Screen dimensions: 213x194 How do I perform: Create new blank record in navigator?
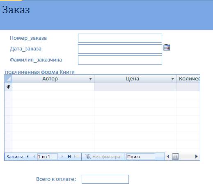(76, 157)
